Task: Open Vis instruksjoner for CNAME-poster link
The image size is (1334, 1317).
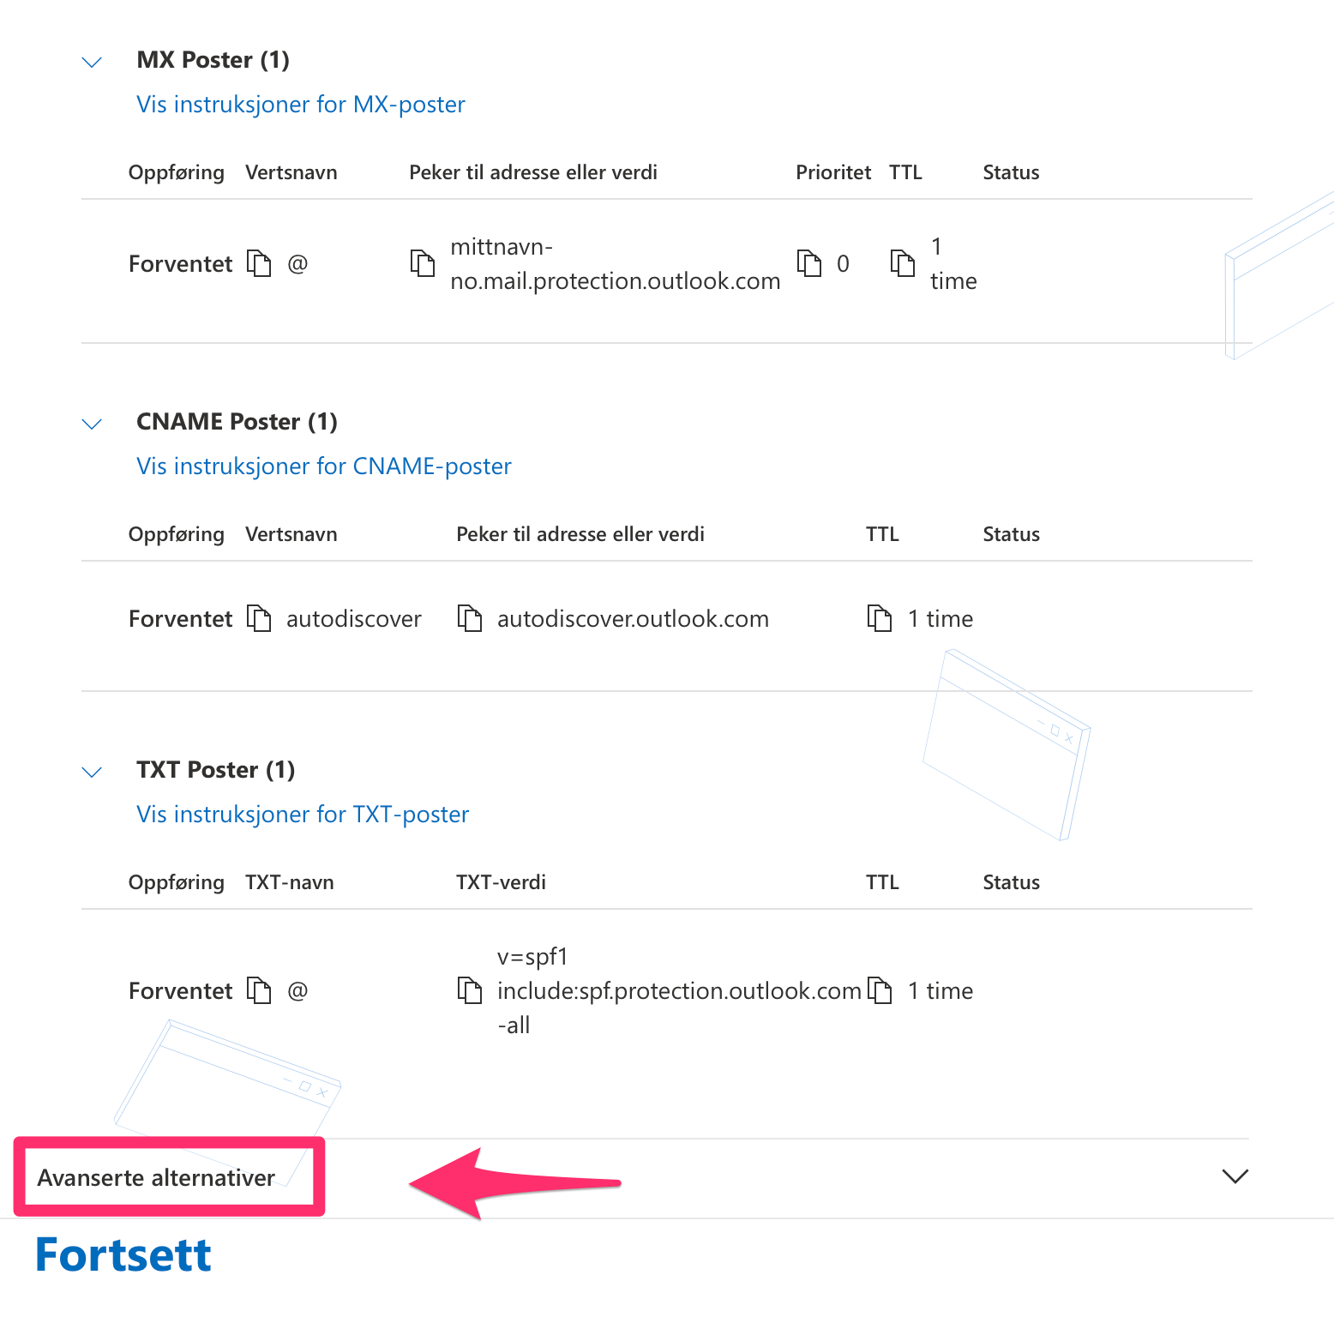Action: pos(324,466)
